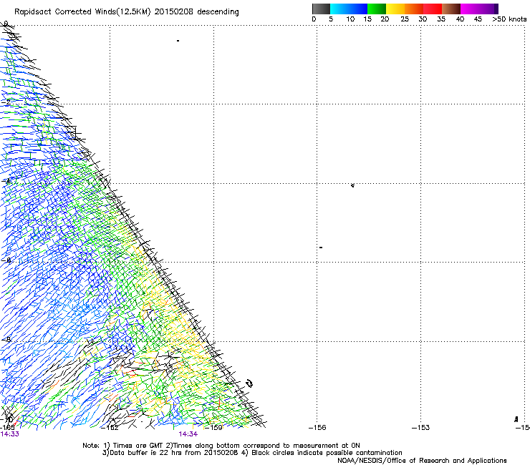Image resolution: width=530 pixels, height=465 pixels.
Task: Click the '20150208 descending' date text in title
Action: (x=197, y=12)
